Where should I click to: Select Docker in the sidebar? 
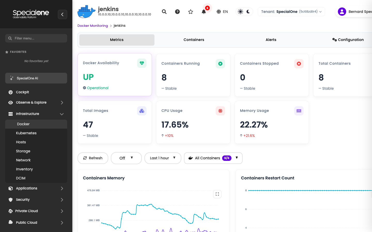[36, 124]
